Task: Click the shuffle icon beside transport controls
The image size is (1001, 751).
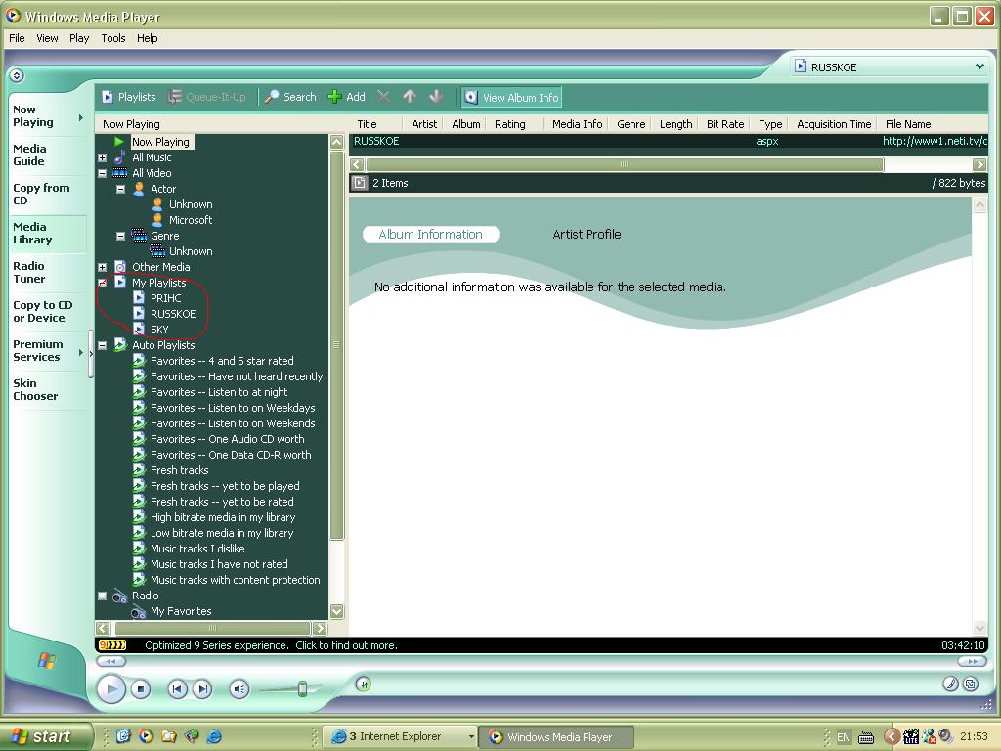Action: click(x=364, y=685)
